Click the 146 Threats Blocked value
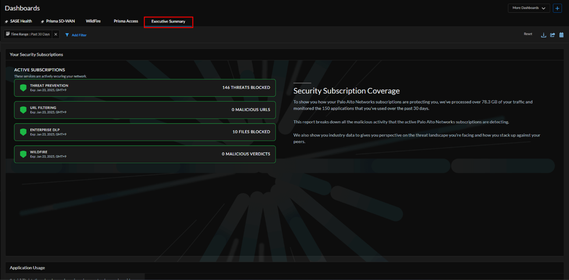The height and width of the screenshot is (280, 569). tap(246, 87)
